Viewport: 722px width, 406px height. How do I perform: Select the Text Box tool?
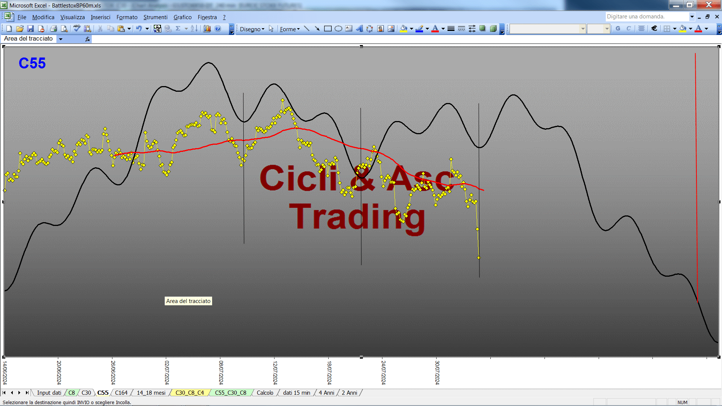pos(349,29)
